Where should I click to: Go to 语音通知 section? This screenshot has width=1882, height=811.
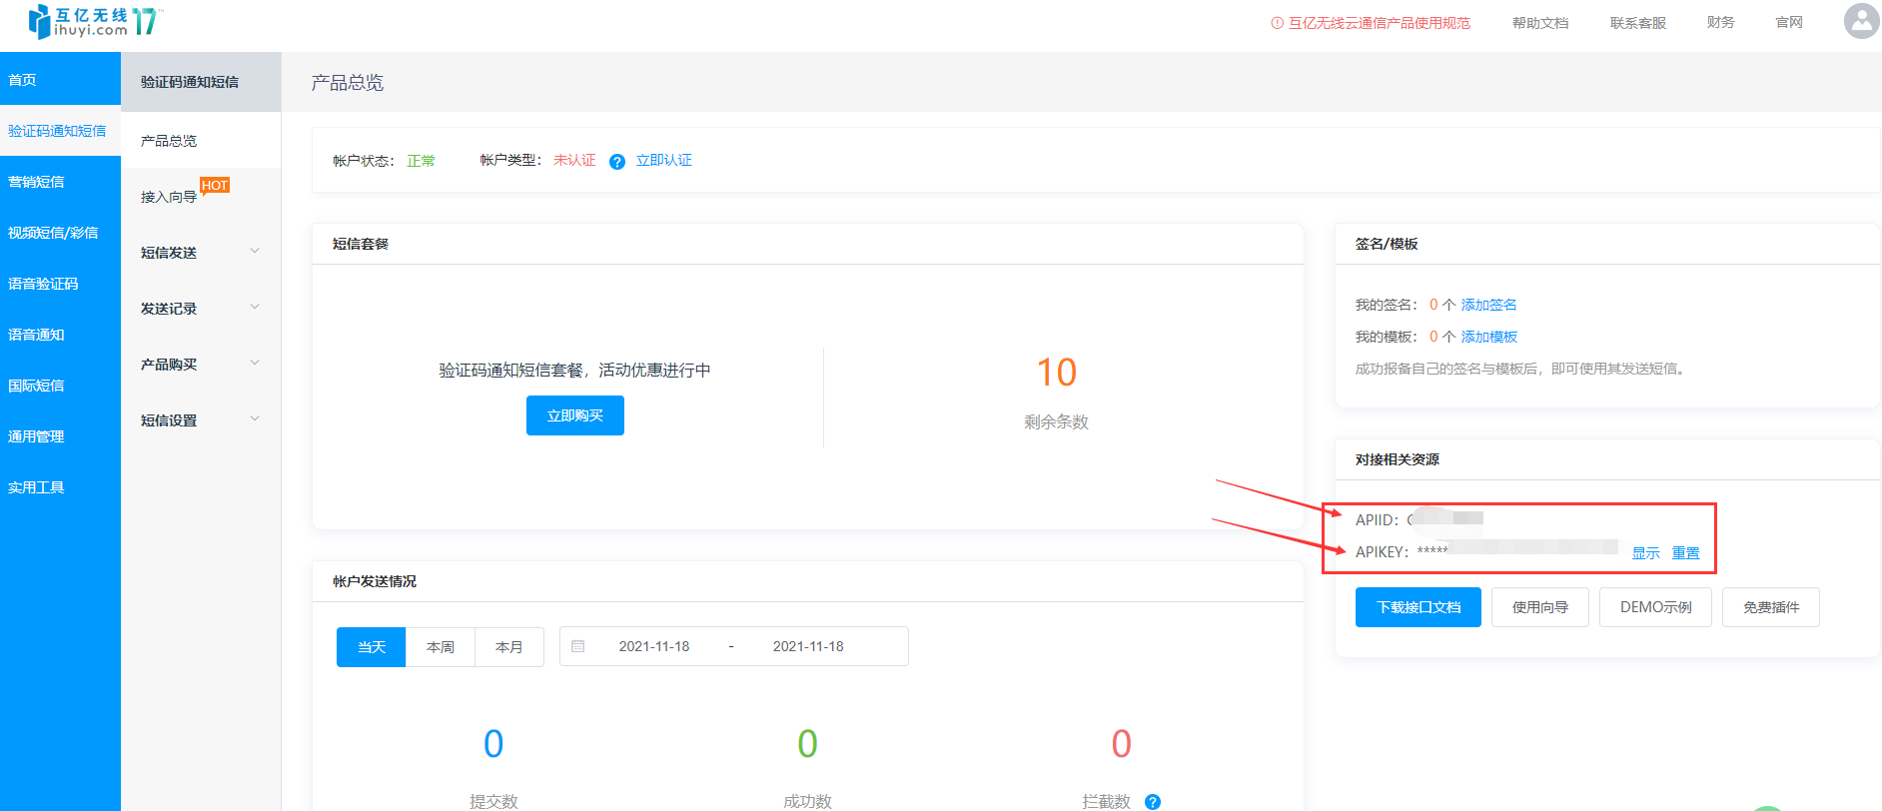[x=60, y=335]
